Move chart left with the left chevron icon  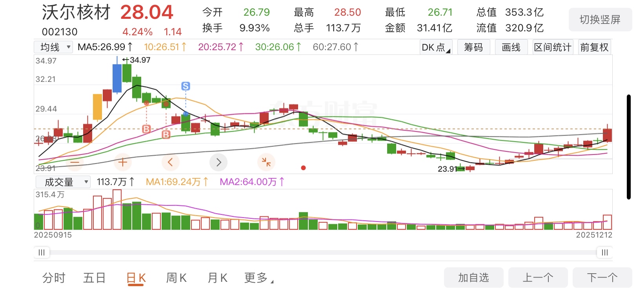coord(170,162)
